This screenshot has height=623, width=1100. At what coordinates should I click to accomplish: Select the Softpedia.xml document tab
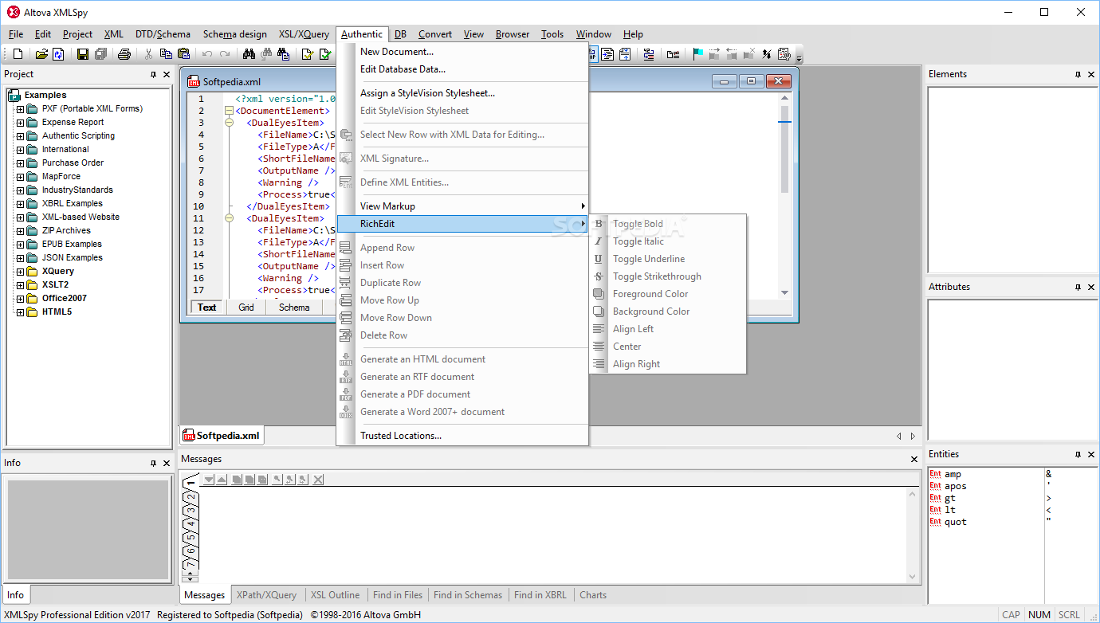(222, 436)
